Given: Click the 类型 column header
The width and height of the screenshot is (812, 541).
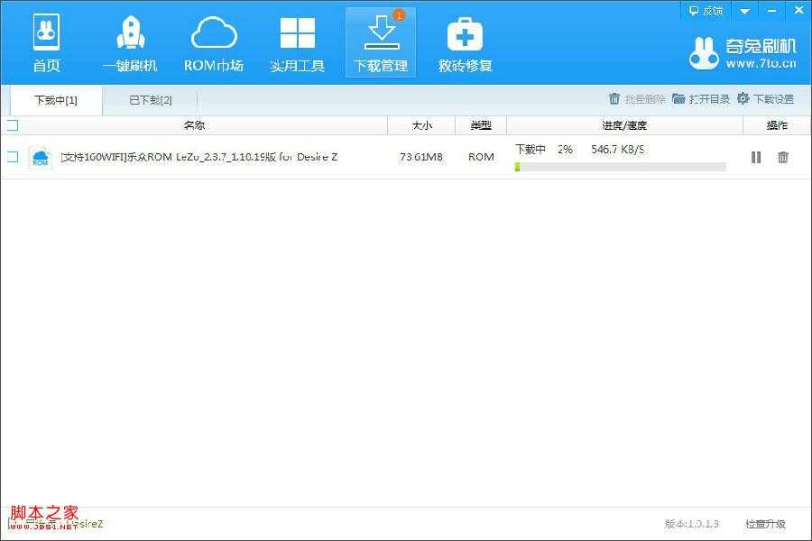Looking at the screenshot, I should click(x=481, y=125).
